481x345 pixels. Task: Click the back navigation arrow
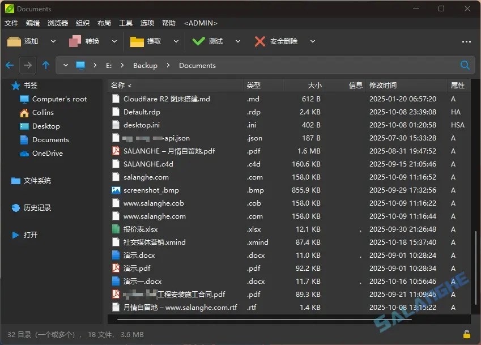coord(10,65)
